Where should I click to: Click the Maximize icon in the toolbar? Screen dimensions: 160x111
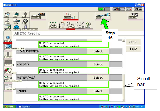pyautogui.click(x=7, y=28)
